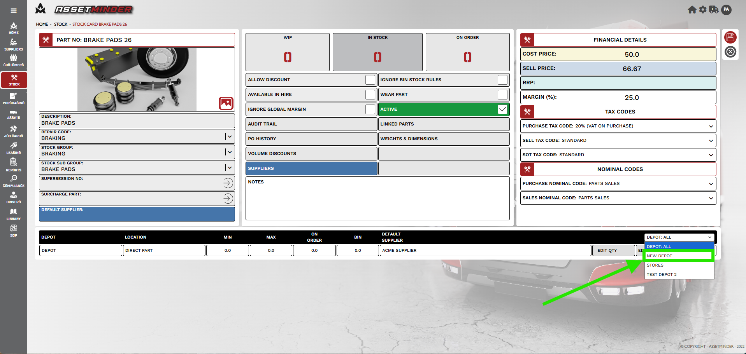
Task: Uncheck the Active checkbox
Action: 502,109
